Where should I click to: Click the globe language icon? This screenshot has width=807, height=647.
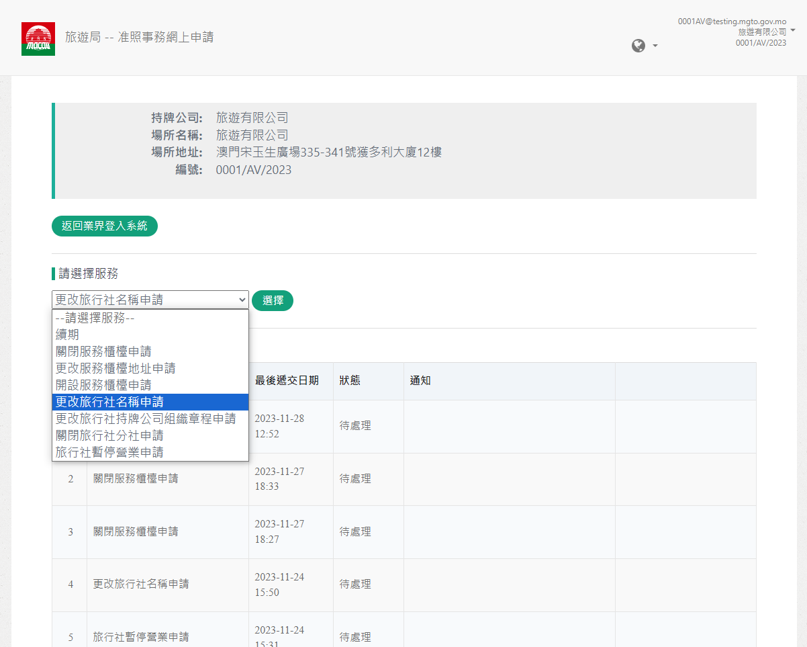point(638,45)
